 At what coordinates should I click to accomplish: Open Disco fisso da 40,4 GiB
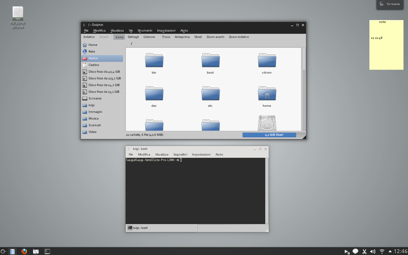click(102, 72)
